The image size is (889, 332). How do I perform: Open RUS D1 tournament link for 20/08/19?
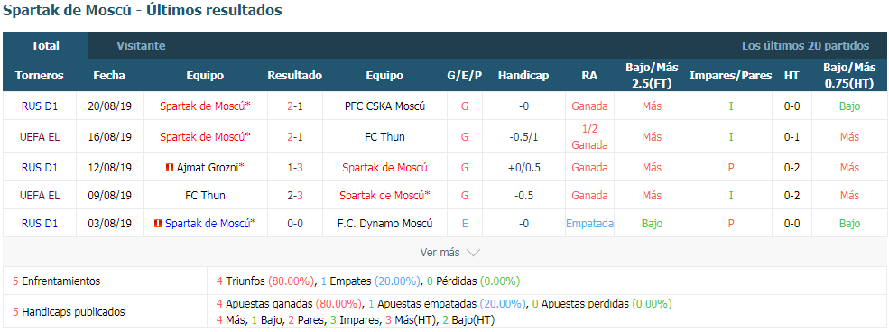[40, 106]
